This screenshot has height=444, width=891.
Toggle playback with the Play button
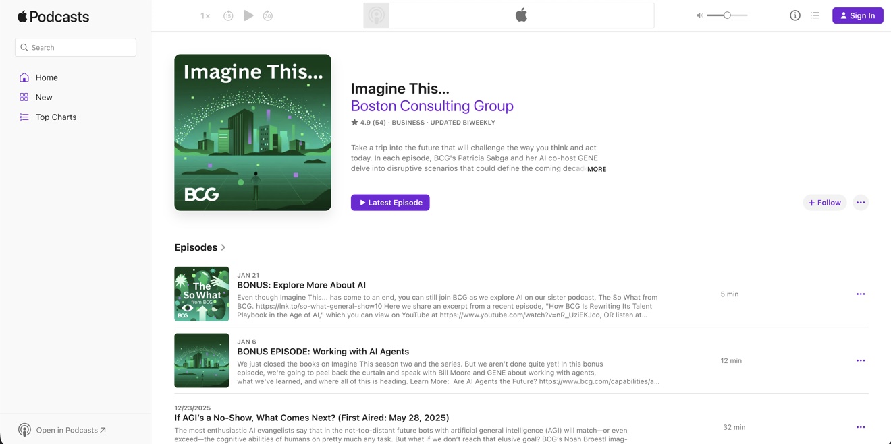click(x=248, y=15)
